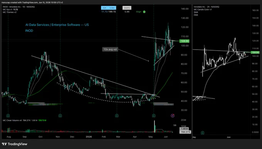Image resolution: width=262 pixels, height=149 pixels.
Task: Click the green Align status dot
Action: (x=144, y=12)
